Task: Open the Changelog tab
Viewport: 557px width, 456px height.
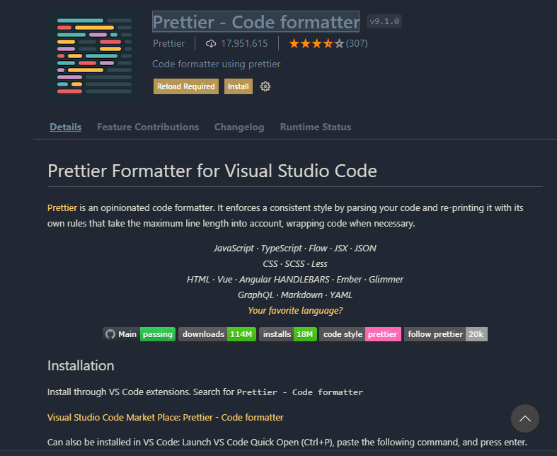Action: (x=239, y=127)
